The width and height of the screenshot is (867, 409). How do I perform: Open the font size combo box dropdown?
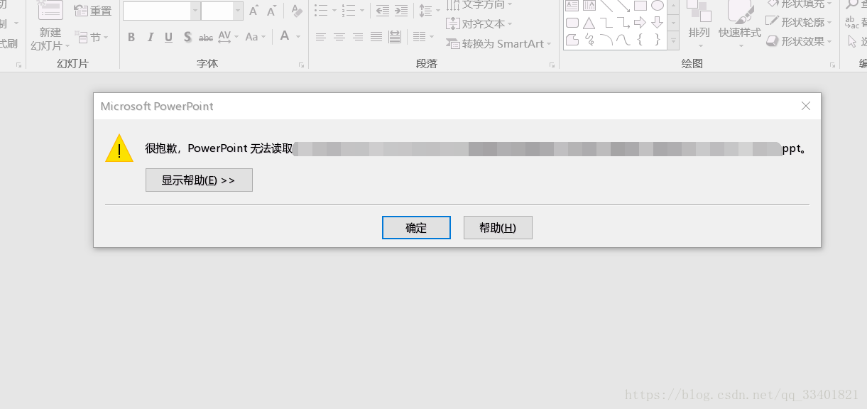click(238, 11)
